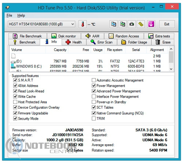Open the HGST drive selection dropdown
Image resolution: width=183 pixels, height=163 pixels.
point(41,24)
